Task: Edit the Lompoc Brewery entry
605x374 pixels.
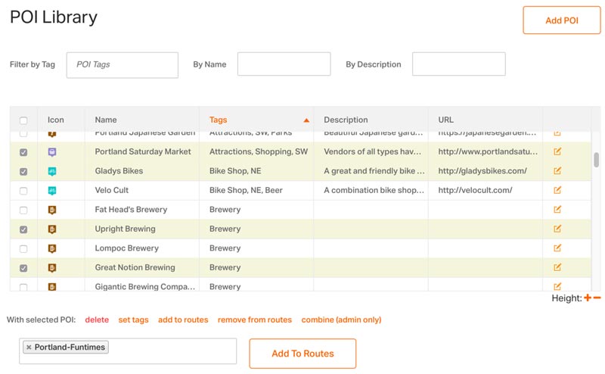Action: 557,248
